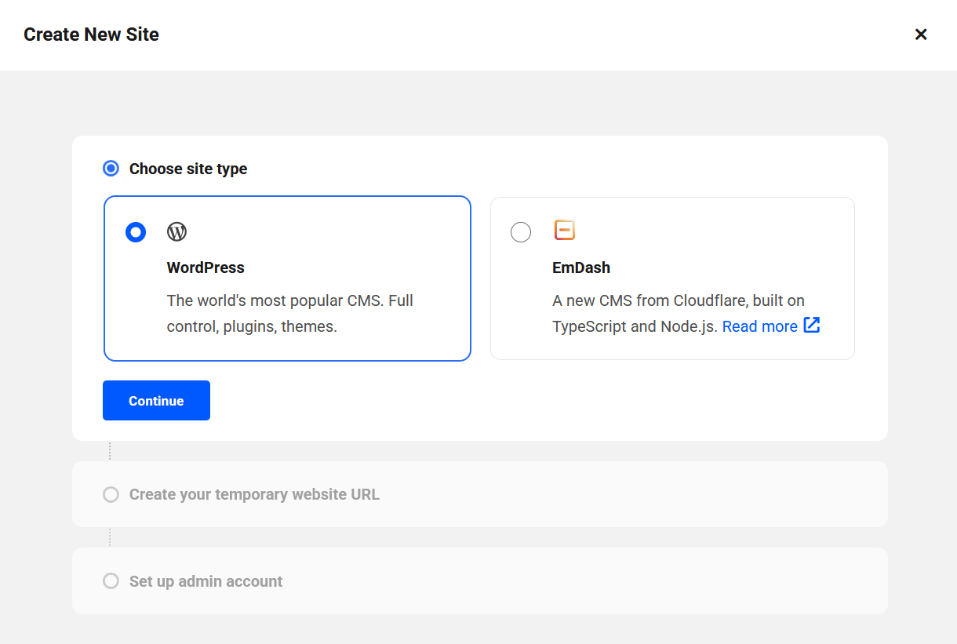The width and height of the screenshot is (957, 644).
Task: Click the 'Choose site type' heading
Action: pyautogui.click(x=188, y=169)
